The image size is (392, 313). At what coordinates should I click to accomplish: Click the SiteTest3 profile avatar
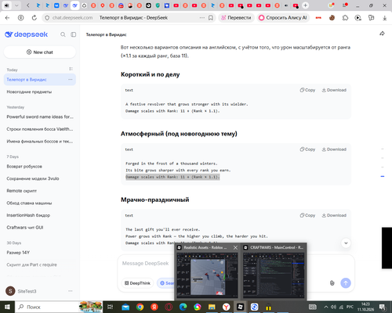[10, 291]
